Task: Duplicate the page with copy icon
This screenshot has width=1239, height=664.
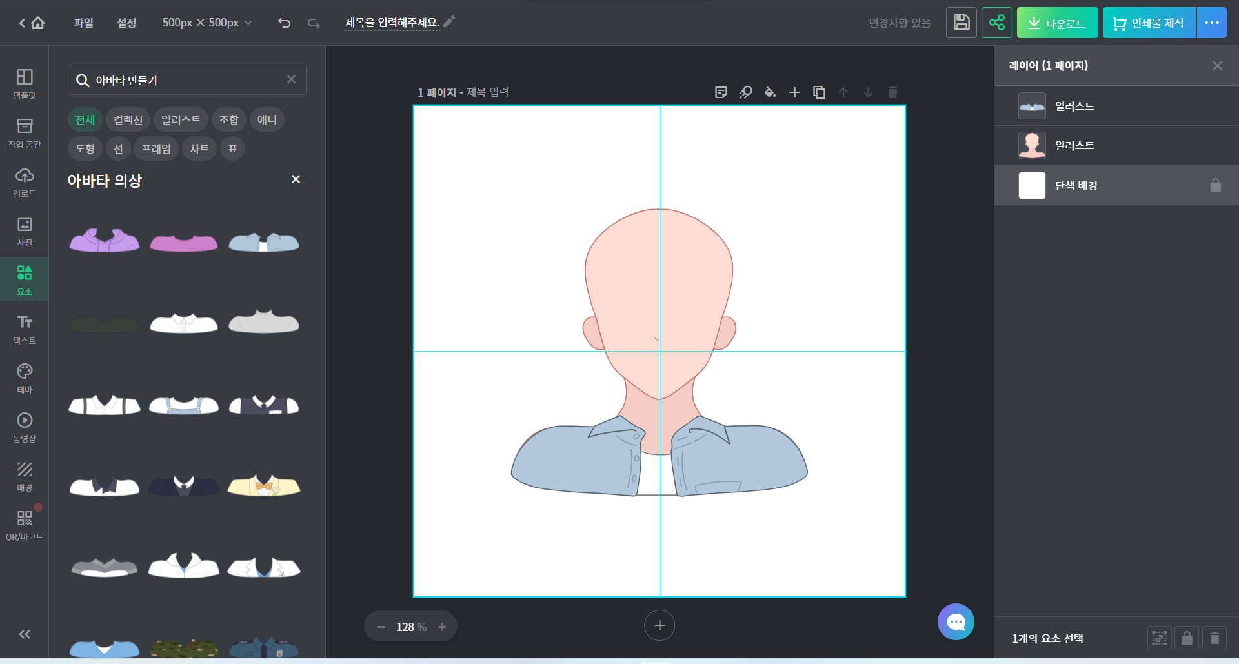Action: [819, 92]
